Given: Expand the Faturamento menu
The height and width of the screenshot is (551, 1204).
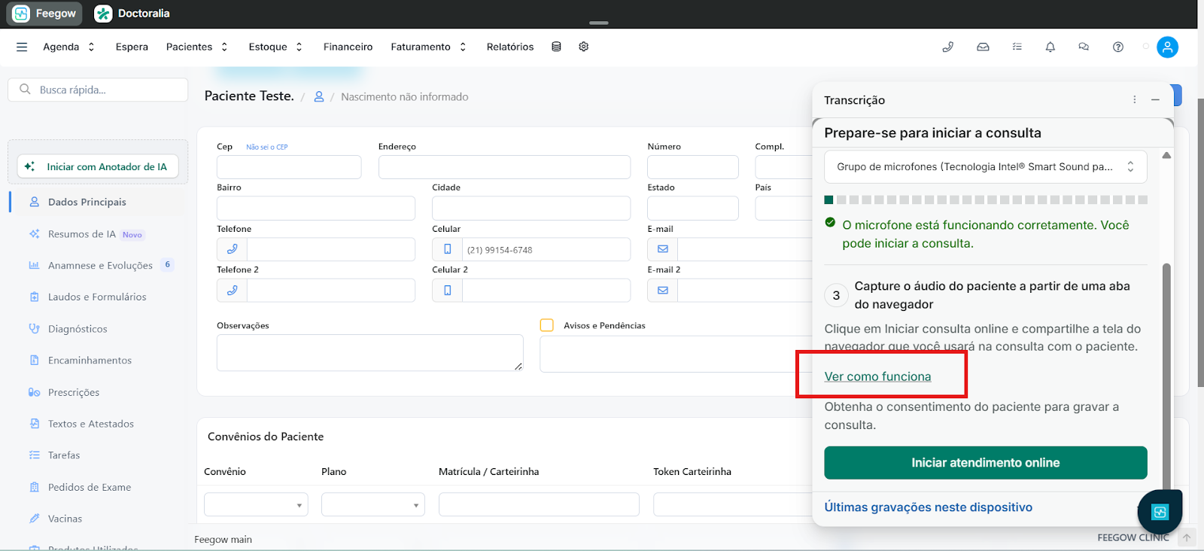Looking at the screenshot, I should (x=428, y=47).
